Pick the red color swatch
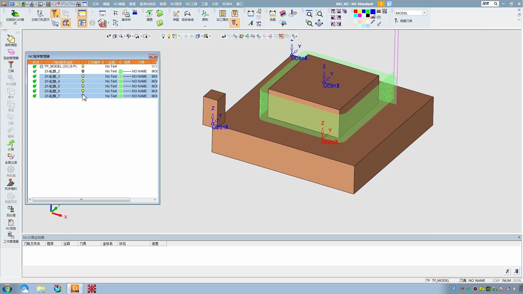The width and height of the screenshot is (523, 294). pos(355,11)
